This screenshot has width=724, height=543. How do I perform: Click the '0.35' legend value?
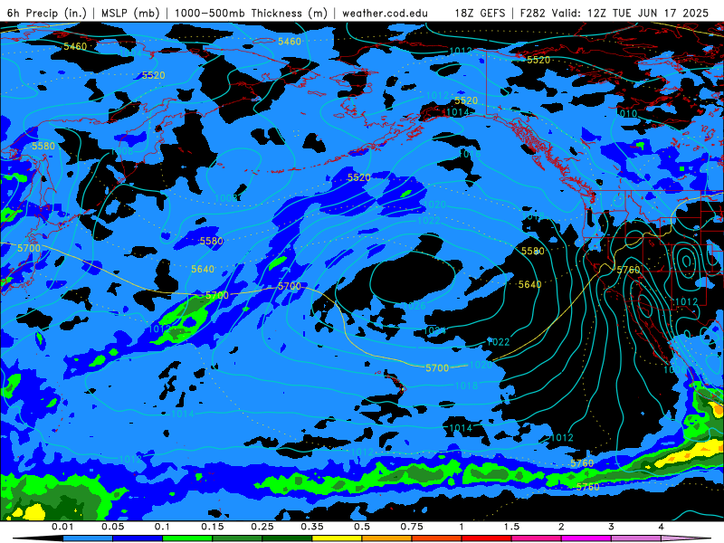tap(312, 527)
